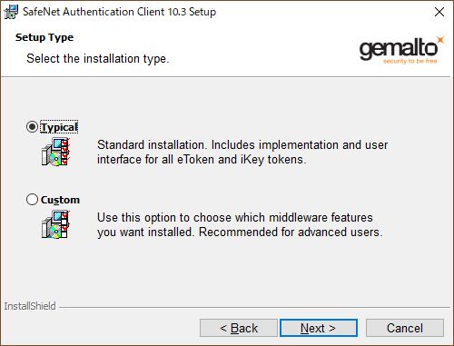Click the Custom option label text
This screenshot has width=454, height=346.
pos(60,200)
